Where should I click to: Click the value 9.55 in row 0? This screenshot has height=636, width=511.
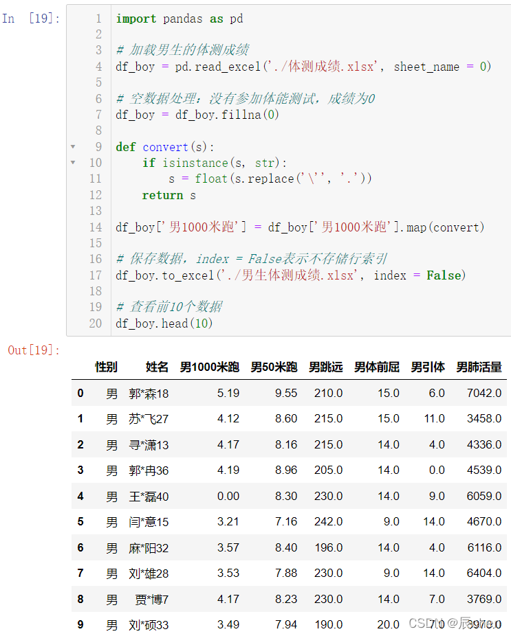coord(286,393)
